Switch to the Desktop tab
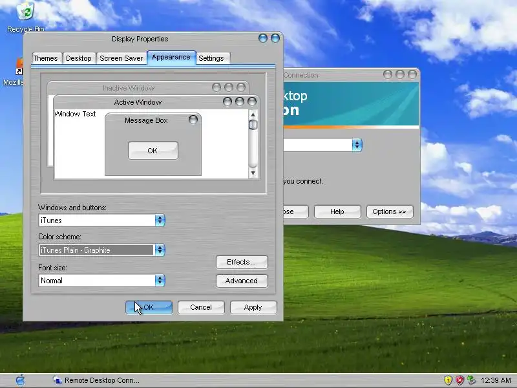 click(79, 58)
